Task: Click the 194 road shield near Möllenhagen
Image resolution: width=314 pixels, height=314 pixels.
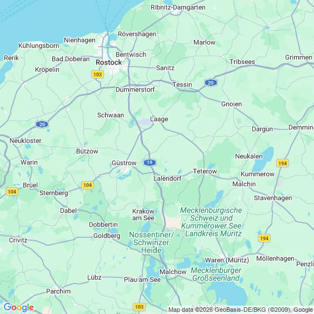Action: (x=264, y=238)
